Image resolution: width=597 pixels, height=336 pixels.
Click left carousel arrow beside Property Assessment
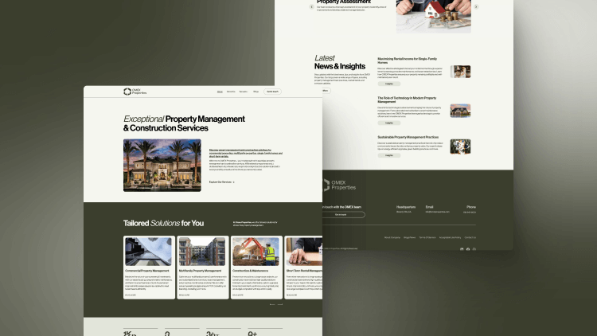[x=311, y=6]
